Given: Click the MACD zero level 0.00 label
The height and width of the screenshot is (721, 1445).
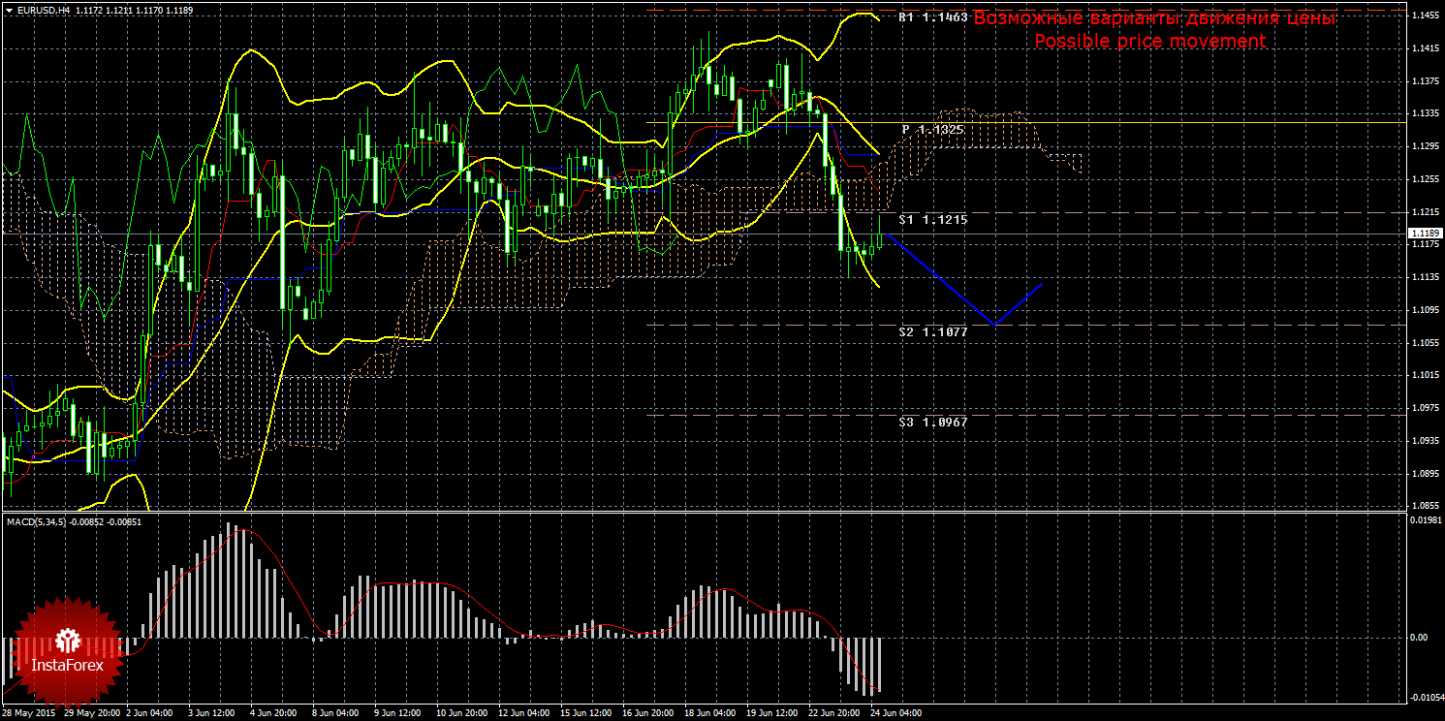Looking at the screenshot, I should pos(1418,638).
